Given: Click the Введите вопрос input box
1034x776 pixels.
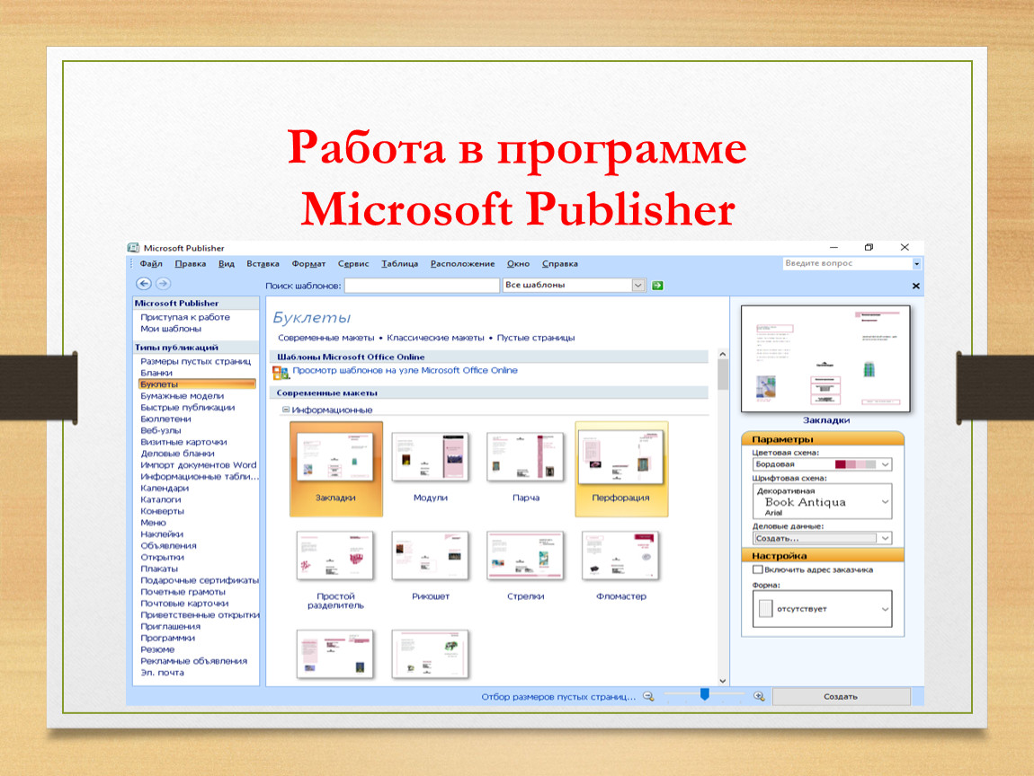Looking at the screenshot, I should click(847, 263).
